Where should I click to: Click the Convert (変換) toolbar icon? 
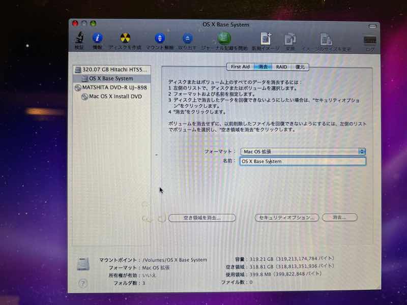click(290, 40)
